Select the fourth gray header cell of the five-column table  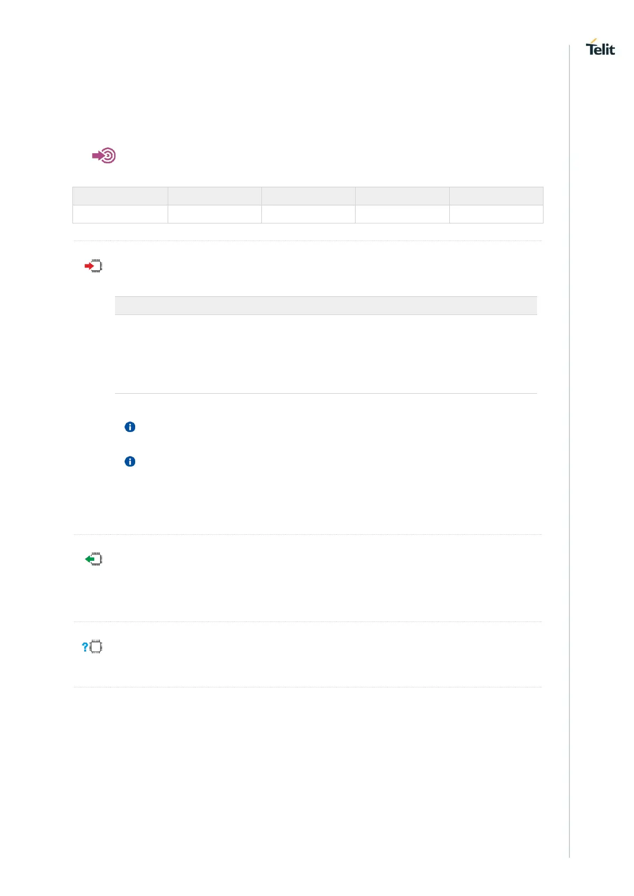pyautogui.click(x=402, y=196)
